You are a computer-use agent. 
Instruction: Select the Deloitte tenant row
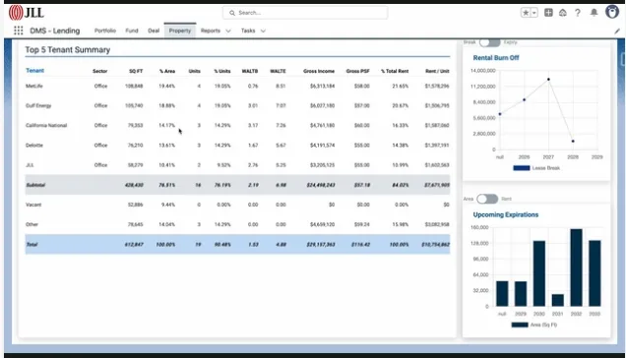[x=237, y=146]
